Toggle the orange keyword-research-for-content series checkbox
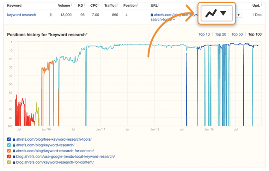Viewport: 269px width, 171px height. pos(9,151)
